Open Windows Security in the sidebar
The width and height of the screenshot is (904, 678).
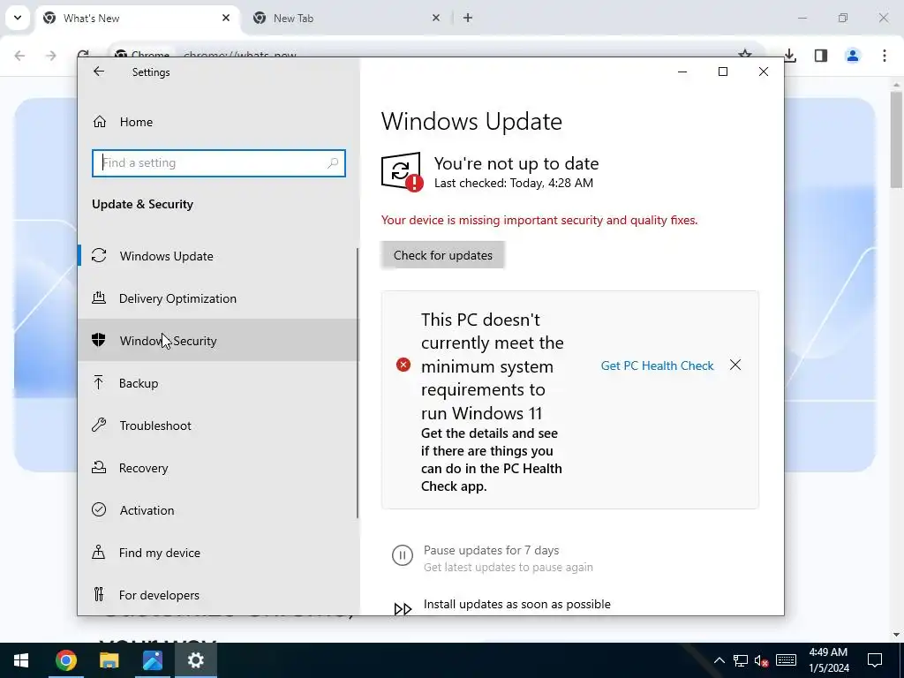[219, 340]
